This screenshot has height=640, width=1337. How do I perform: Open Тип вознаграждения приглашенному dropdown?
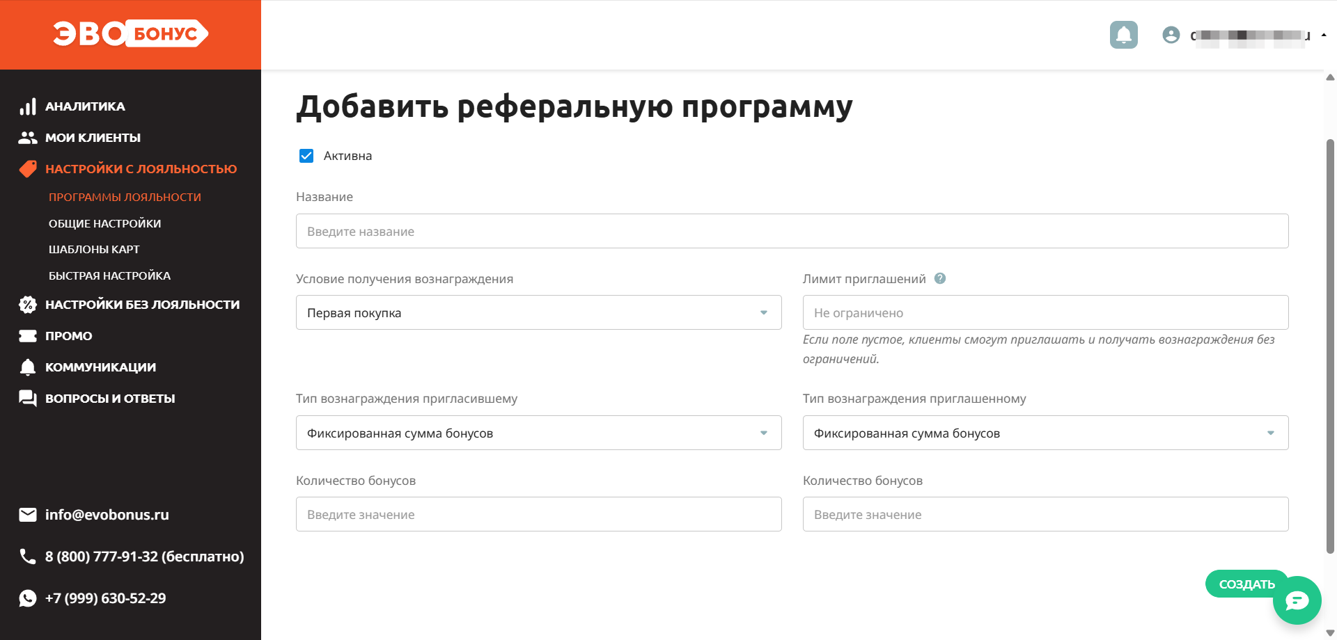1046,433
